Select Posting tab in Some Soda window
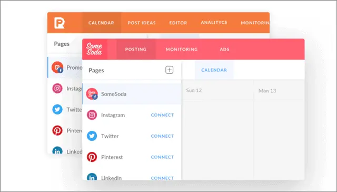 tap(136, 49)
